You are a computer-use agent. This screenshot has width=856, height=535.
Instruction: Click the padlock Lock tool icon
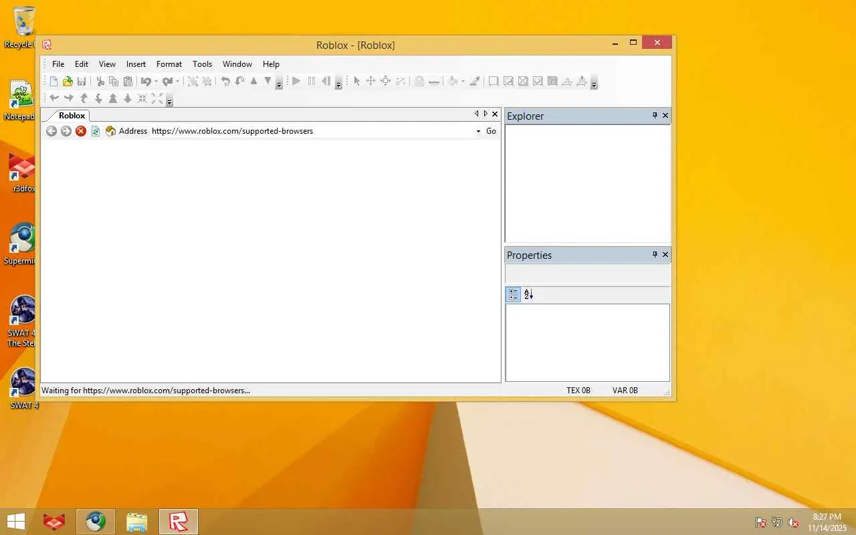coord(419,81)
